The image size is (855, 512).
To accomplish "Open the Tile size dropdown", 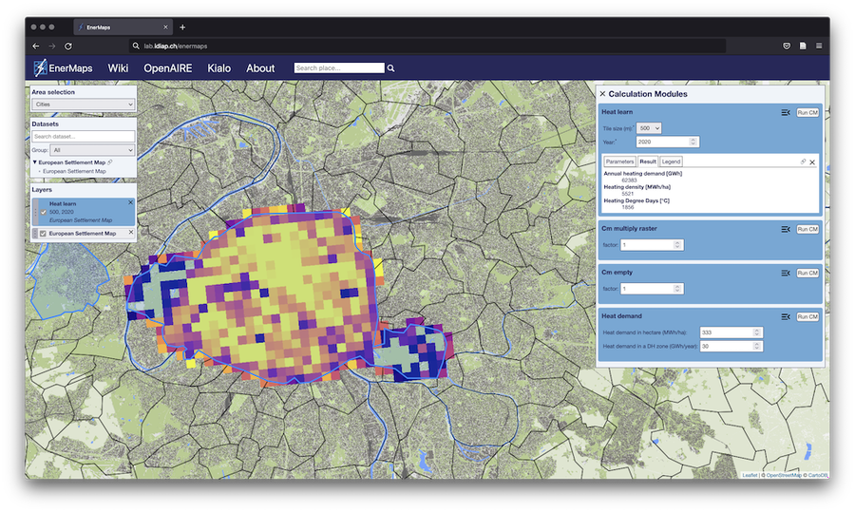I will point(650,127).
